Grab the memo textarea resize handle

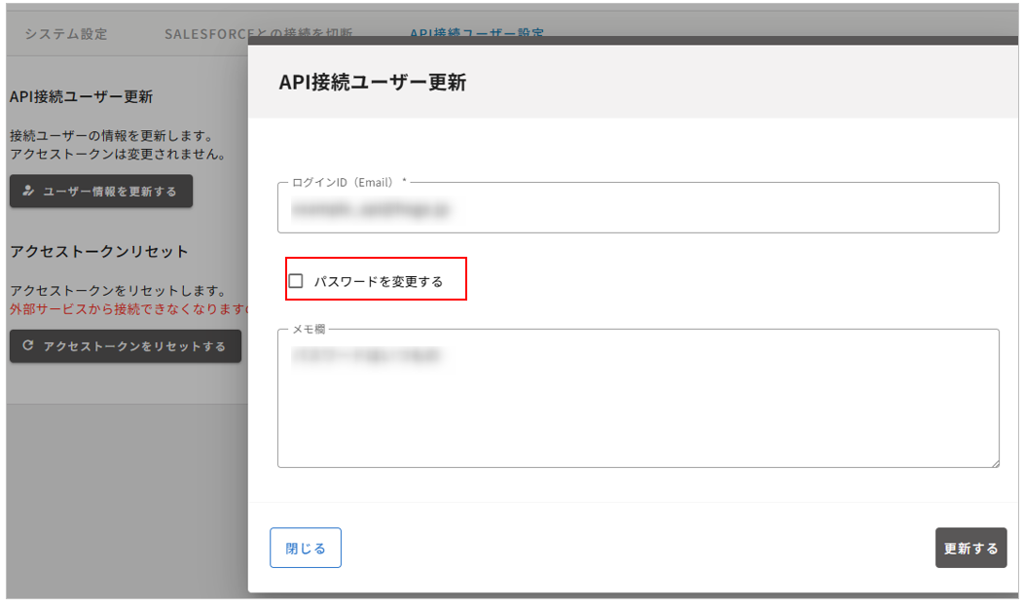[x=994, y=462]
